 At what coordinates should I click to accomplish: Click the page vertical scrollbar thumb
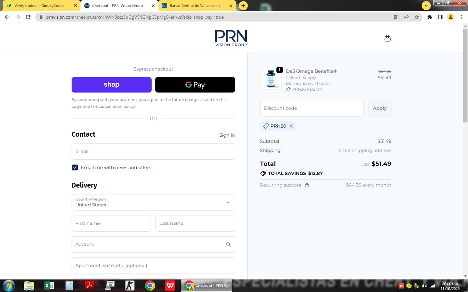(x=465, y=75)
